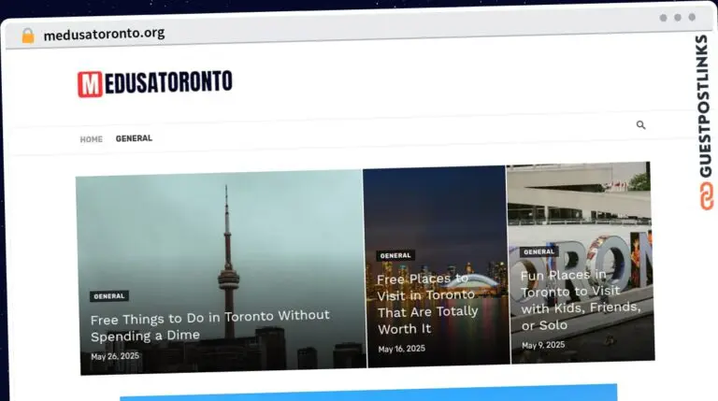Viewport: 718px width, 401px height.
Task: Click the padlock icon in address bar
Action: (x=28, y=36)
